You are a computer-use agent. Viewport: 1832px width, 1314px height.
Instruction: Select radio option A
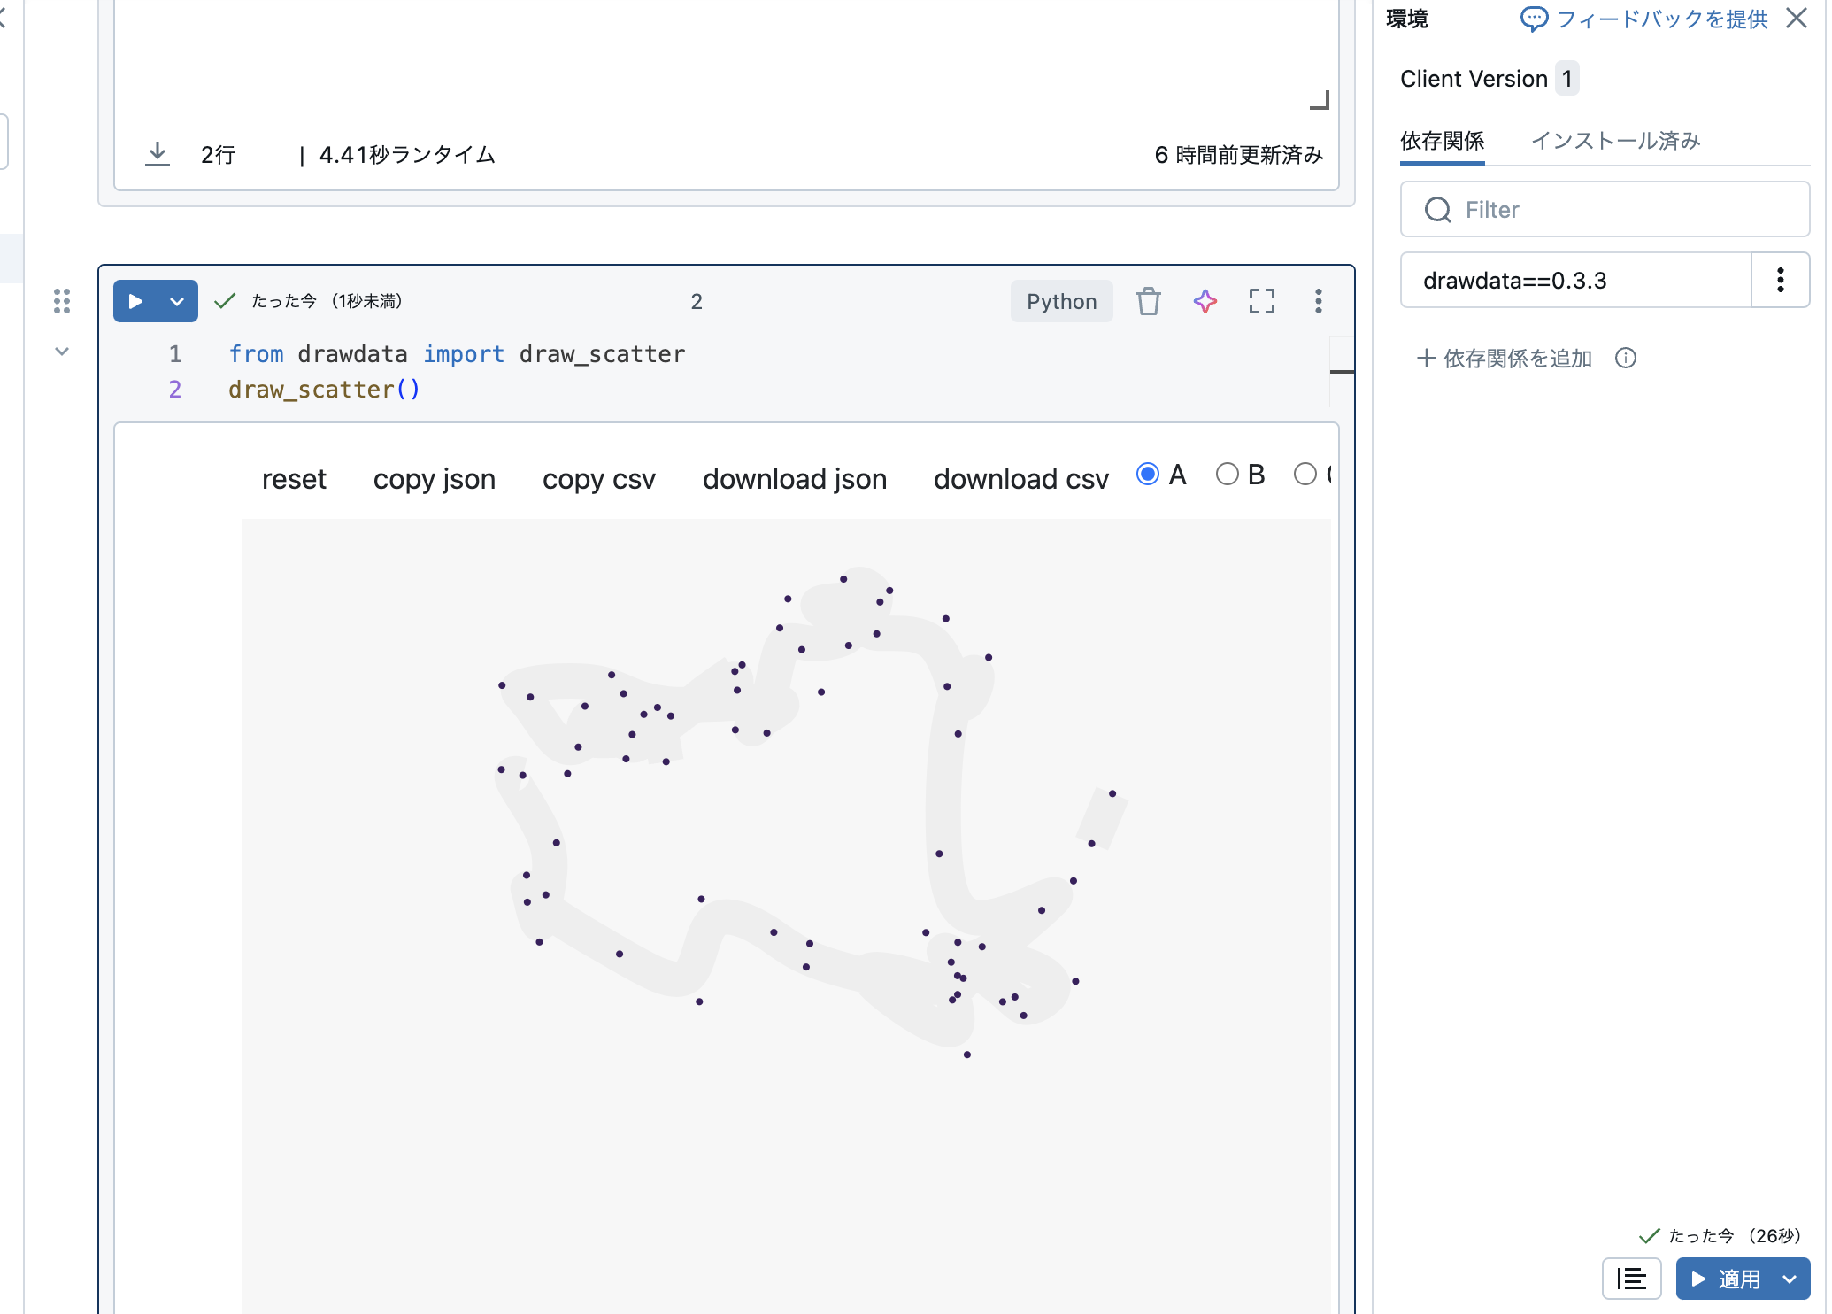pos(1148,475)
